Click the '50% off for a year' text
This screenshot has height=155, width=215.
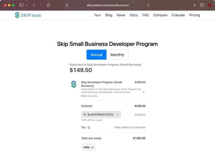coord(92,120)
